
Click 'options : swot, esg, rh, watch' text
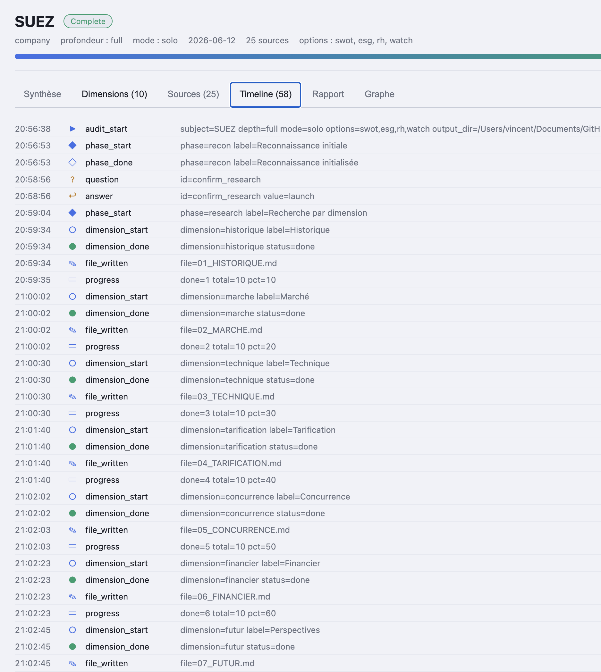(356, 41)
